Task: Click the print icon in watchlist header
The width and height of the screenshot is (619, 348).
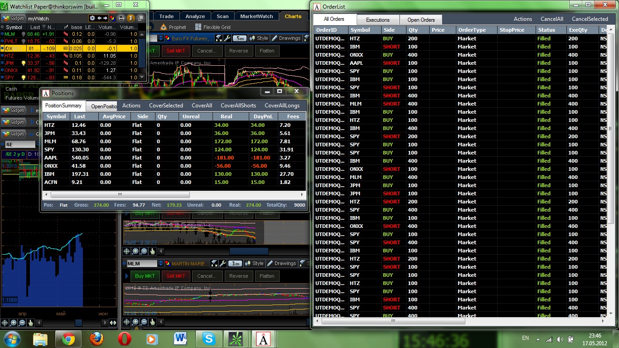Action: coord(121,18)
